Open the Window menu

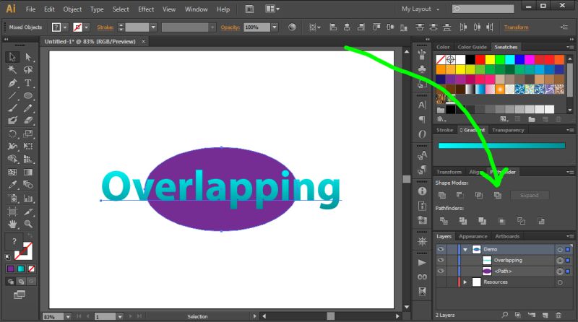point(196,9)
